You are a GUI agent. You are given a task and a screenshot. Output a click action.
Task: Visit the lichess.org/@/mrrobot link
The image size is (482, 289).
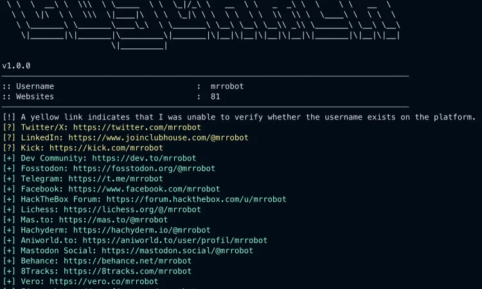pos(132,209)
